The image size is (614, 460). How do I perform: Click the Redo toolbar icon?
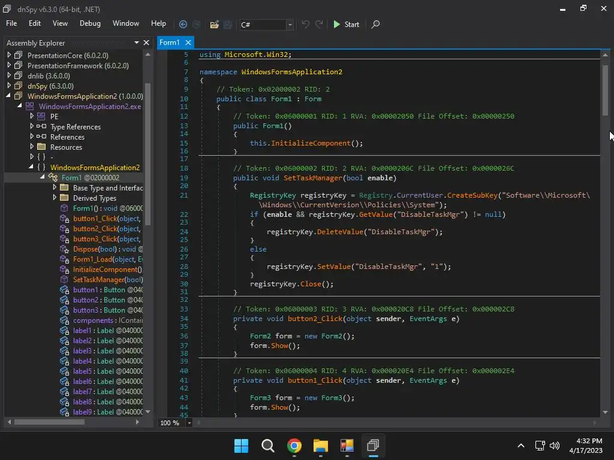[x=319, y=24]
